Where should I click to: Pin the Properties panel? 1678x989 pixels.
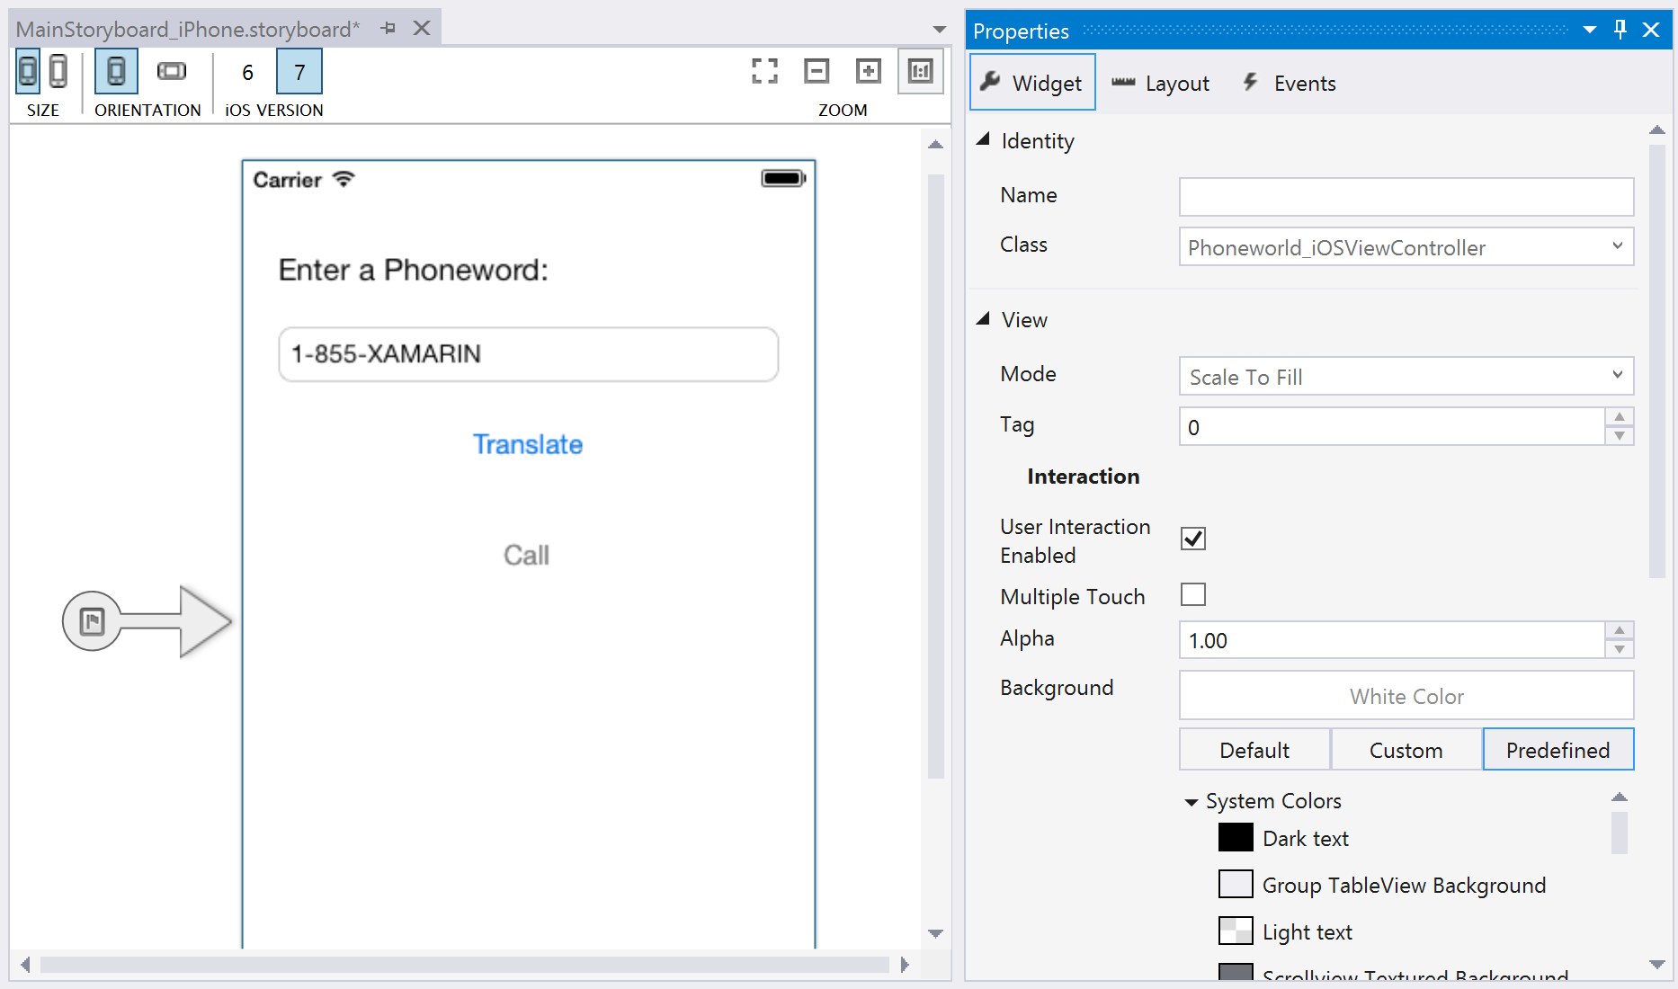(x=1620, y=30)
